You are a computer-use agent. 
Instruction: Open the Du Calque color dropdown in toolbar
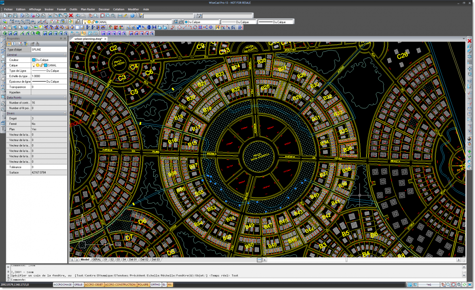201,22
